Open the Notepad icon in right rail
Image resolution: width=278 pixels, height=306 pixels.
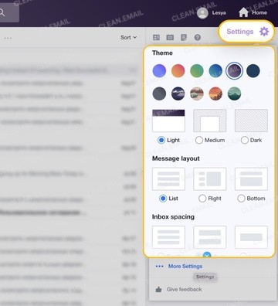tap(184, 38)
